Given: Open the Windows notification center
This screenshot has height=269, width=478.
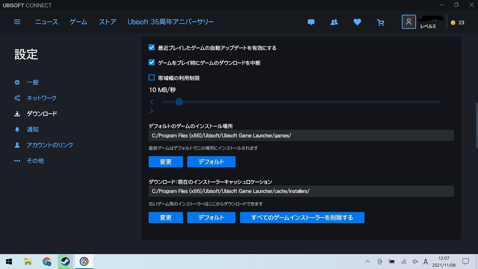Looking at the screenshot, I should pos(466,262).
